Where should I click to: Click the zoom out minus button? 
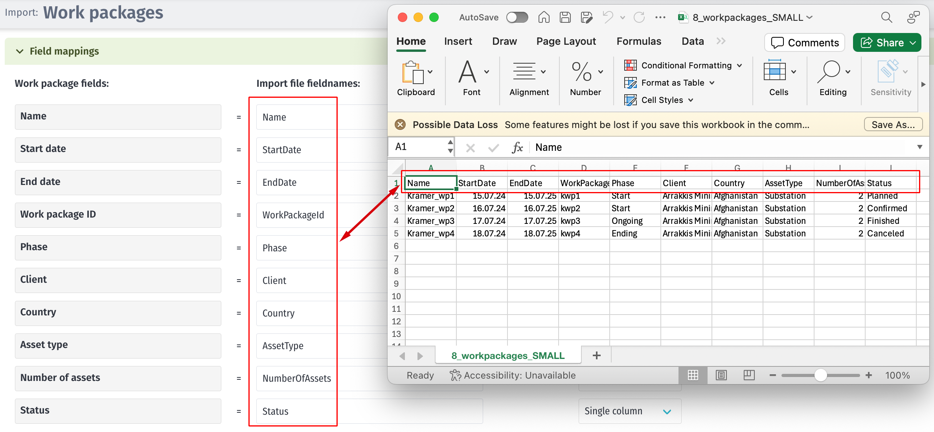click(x=773, y=375)
